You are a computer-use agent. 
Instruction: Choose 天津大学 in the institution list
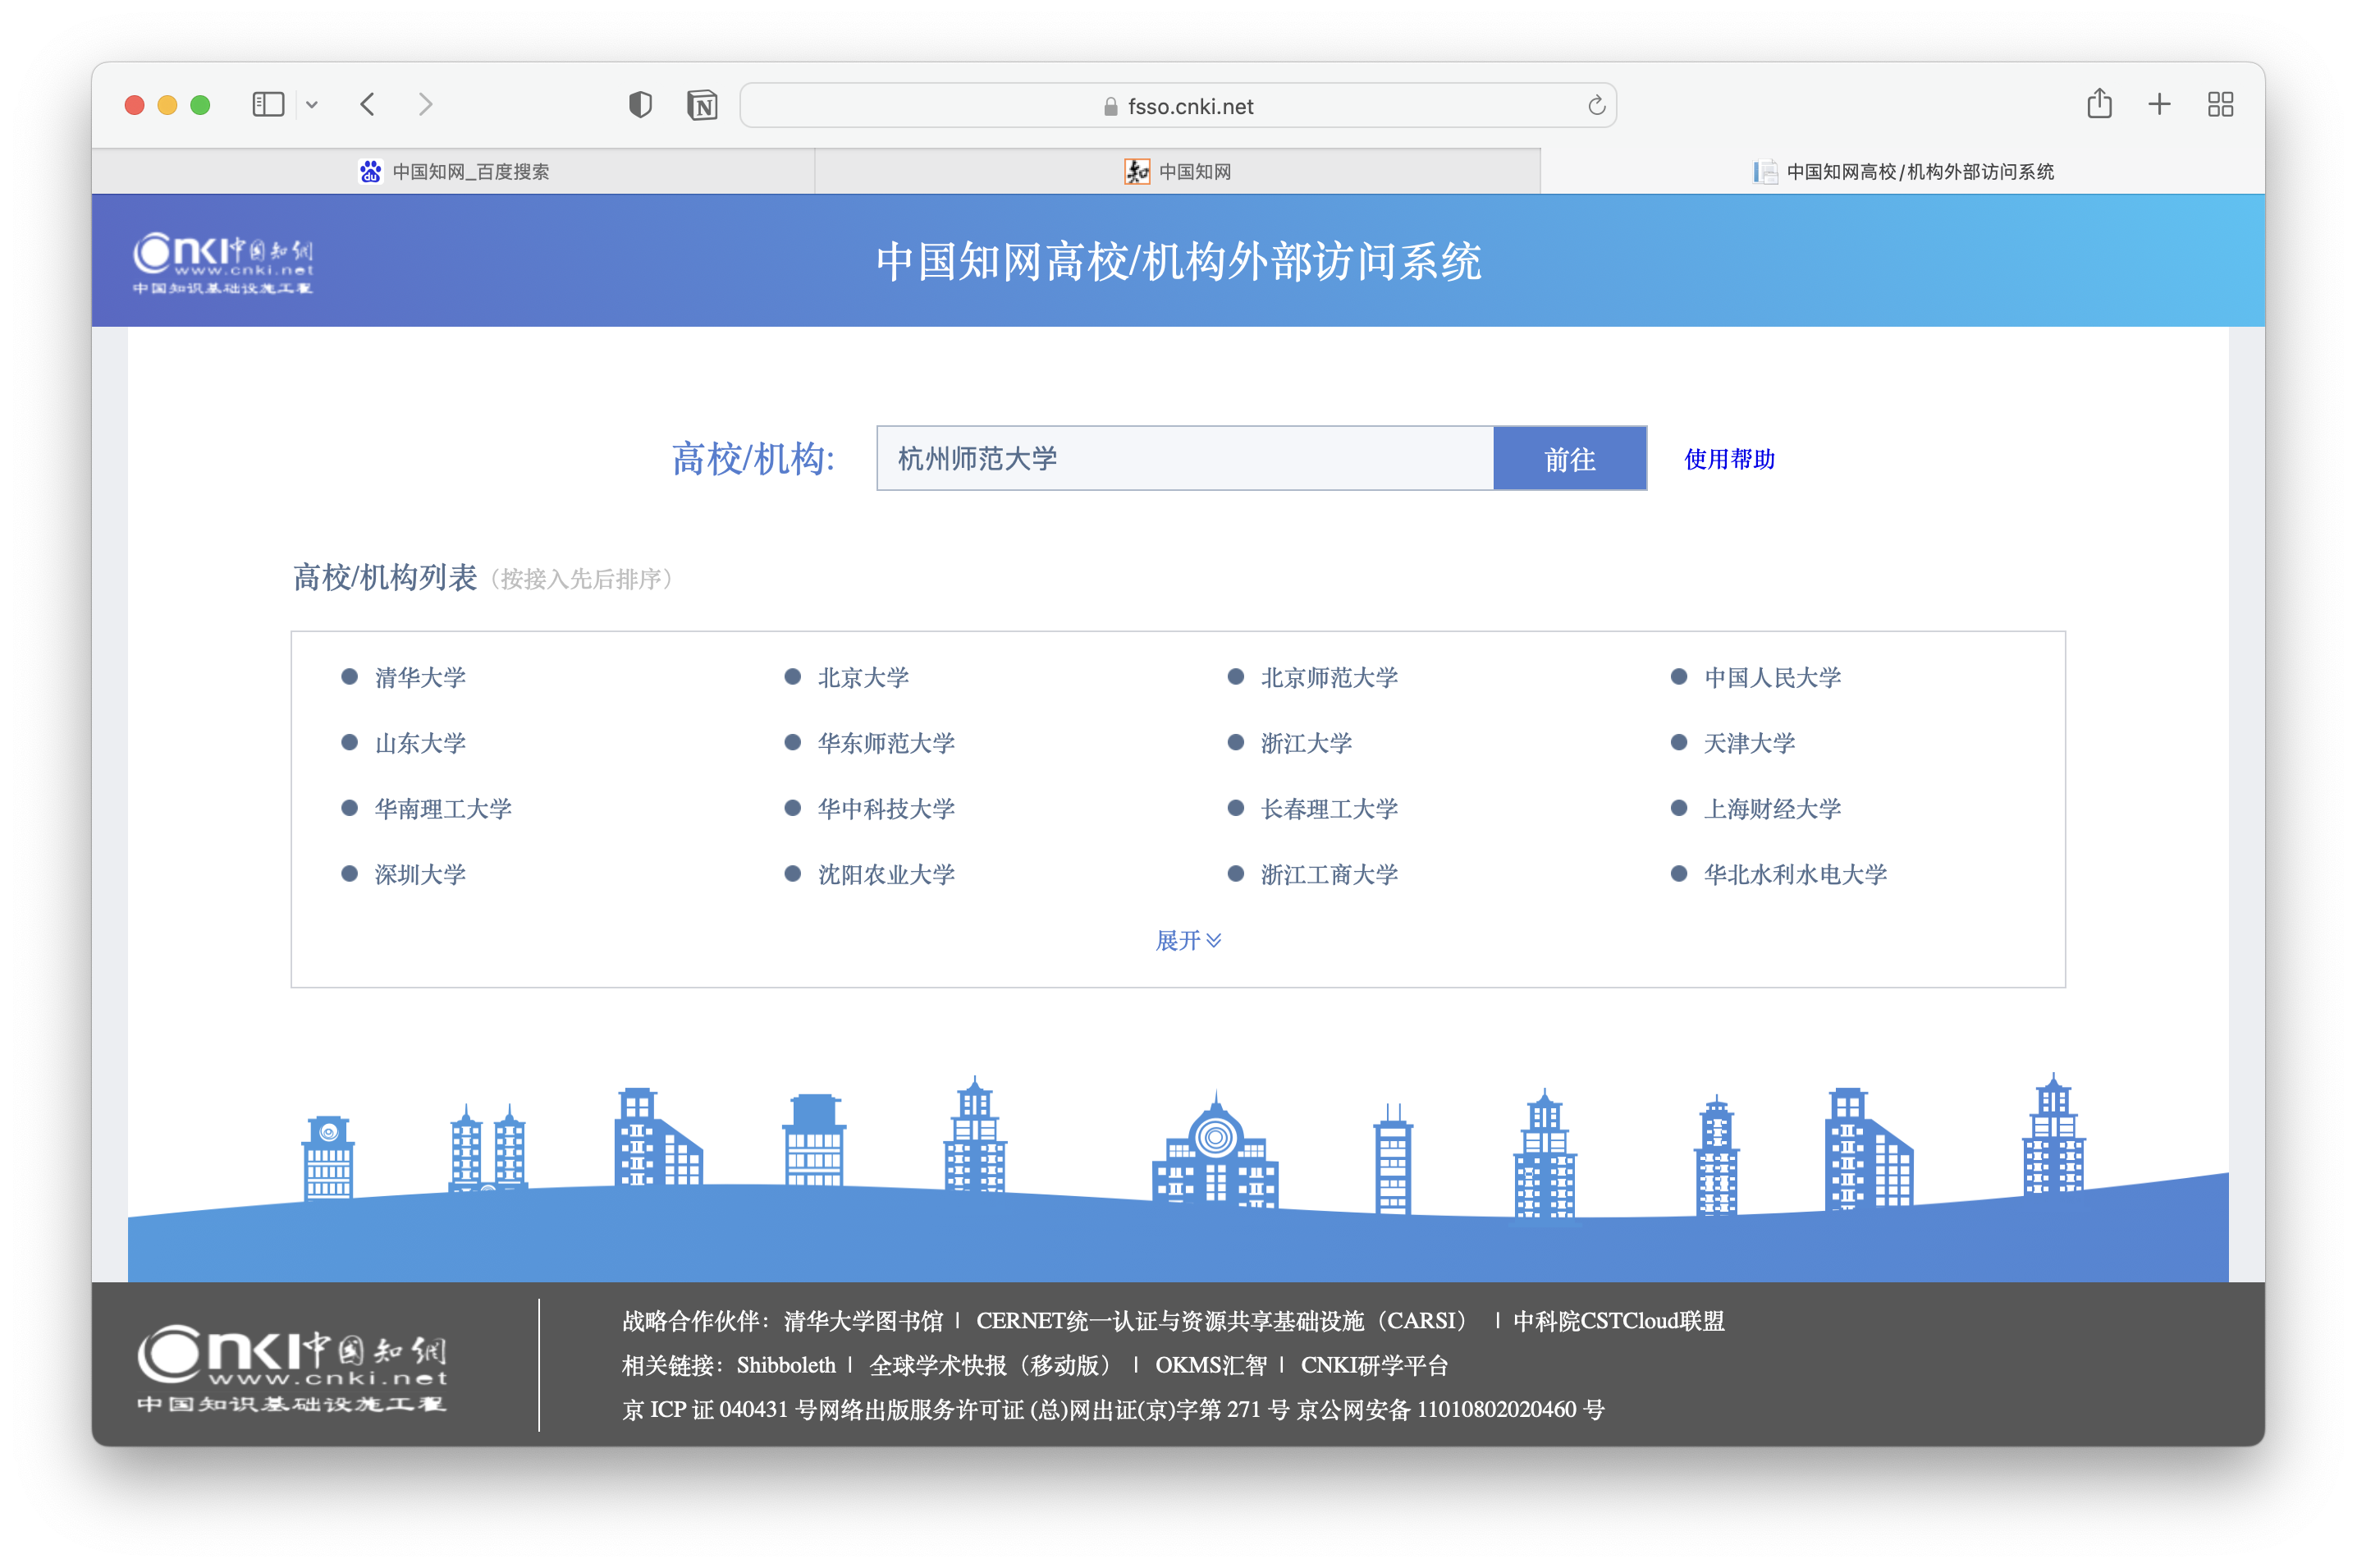click(1749, 743)
